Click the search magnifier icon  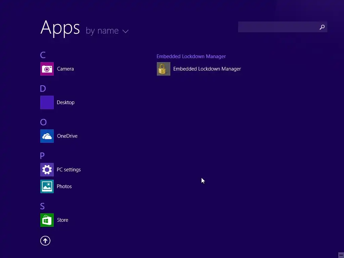[322, 27]
